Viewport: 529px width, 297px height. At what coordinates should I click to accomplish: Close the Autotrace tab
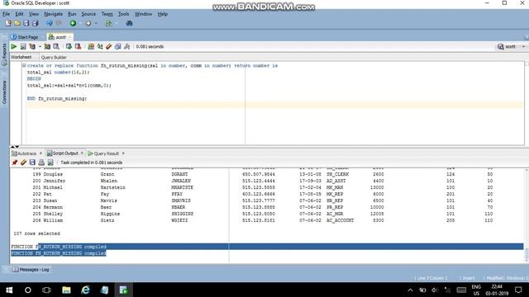click(x=41, y=153)
